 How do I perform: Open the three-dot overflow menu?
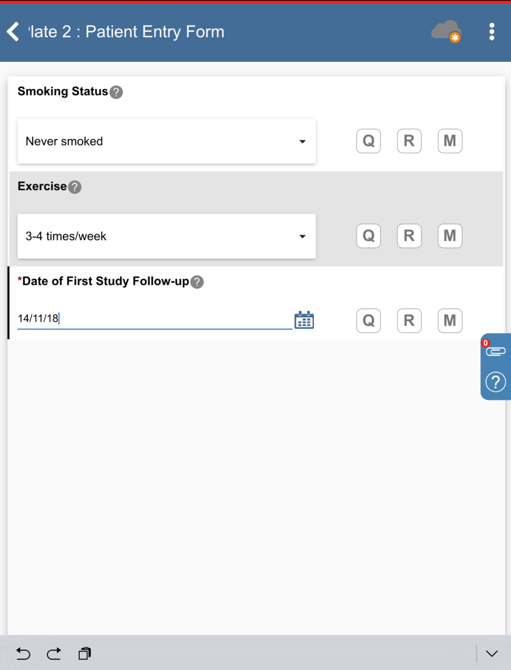tap(491, 32)
